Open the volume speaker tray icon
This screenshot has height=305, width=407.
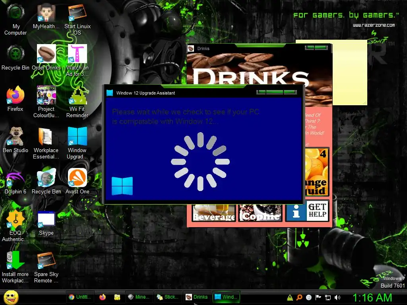point(337,297)
